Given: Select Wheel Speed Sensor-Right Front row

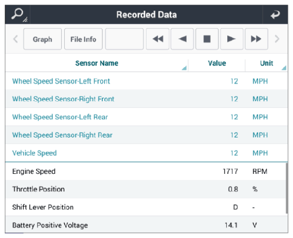Looking at the screenshot, I should [146, 99].
